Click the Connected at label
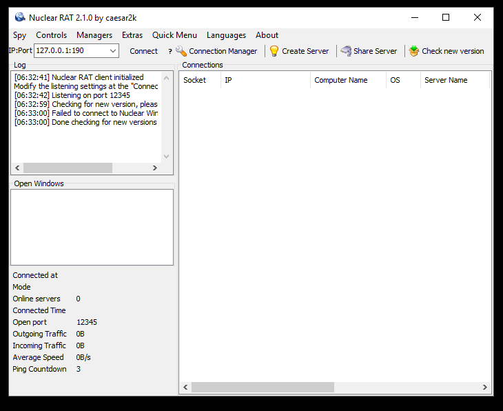The height and width of the screenshot is (411, 503). coord(35,275)
